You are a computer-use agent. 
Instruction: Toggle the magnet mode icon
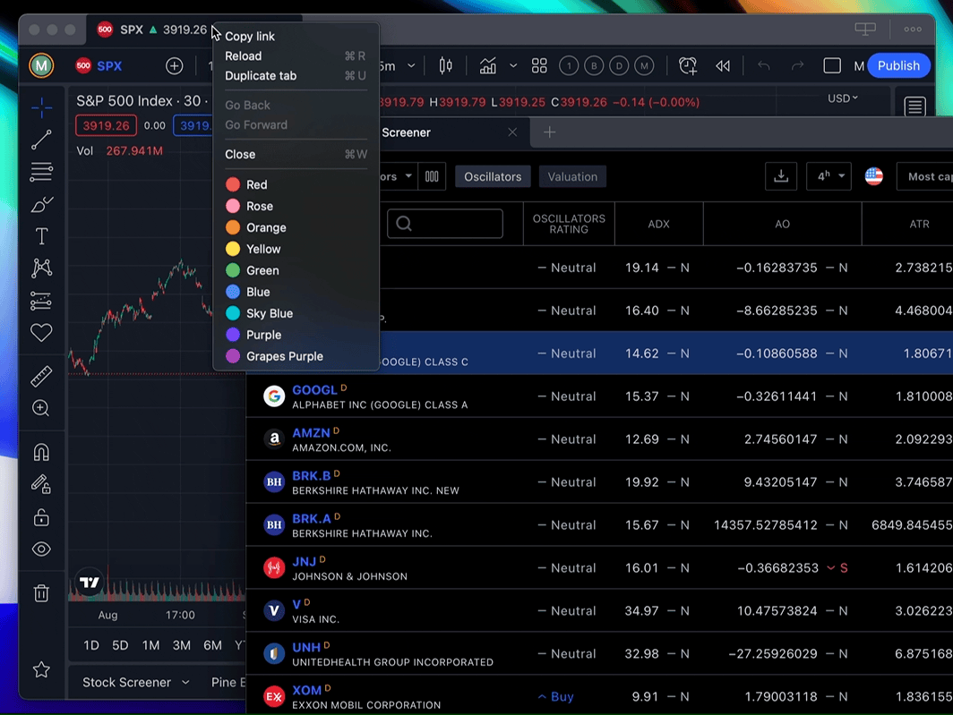click(41, 453)
